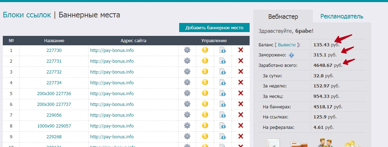Visit pay-bonus.info link in row 9
388x147 pixels.
pyautogui.click(x=112, y=137)
